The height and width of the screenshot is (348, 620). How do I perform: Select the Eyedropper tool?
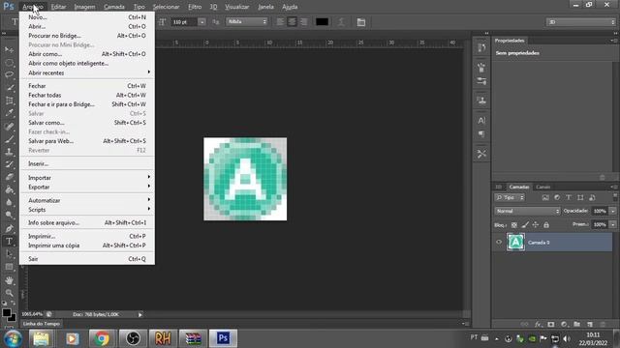[9, 113]
